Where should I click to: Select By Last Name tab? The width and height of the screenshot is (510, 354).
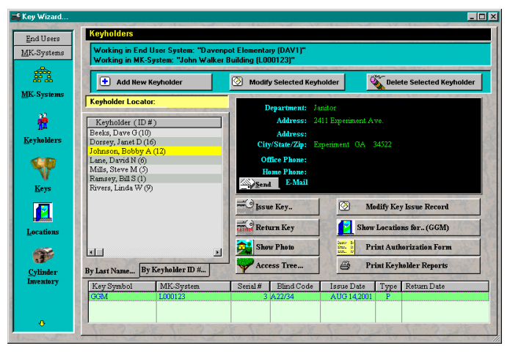(110, 271)
